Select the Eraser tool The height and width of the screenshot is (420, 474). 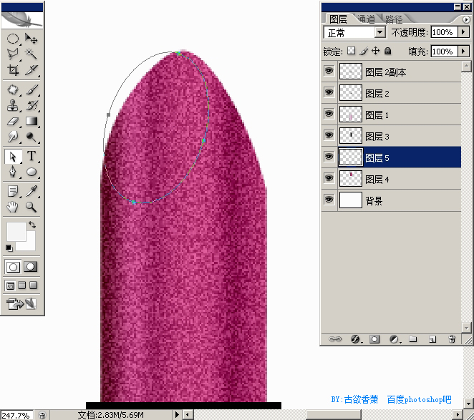(x=13, y=122)
